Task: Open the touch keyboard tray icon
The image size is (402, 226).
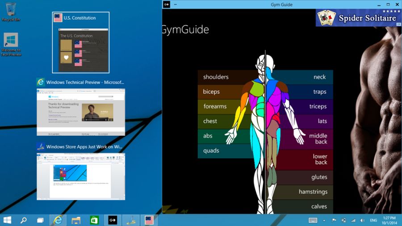Action: pos(313,220)
